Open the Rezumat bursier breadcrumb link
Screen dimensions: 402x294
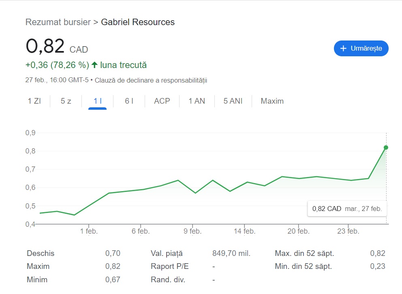[x=58, y=22]
